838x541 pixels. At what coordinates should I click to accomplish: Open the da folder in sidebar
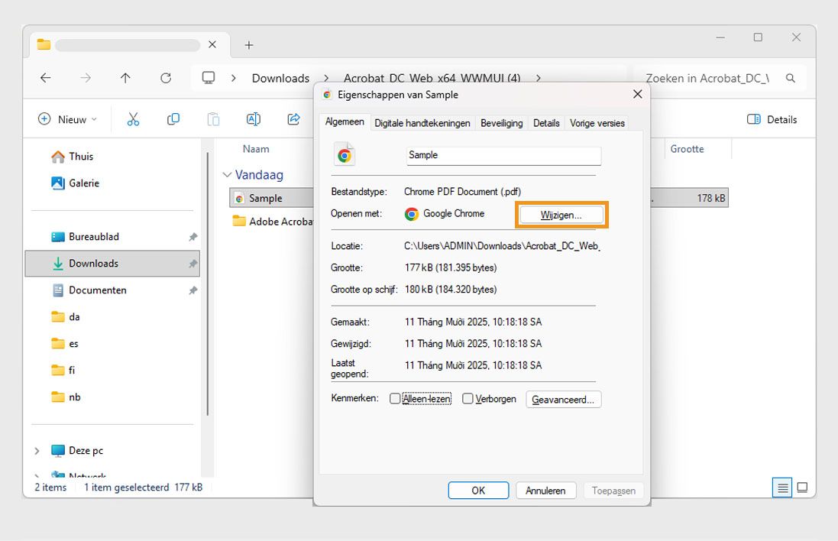tap(74, 317)
